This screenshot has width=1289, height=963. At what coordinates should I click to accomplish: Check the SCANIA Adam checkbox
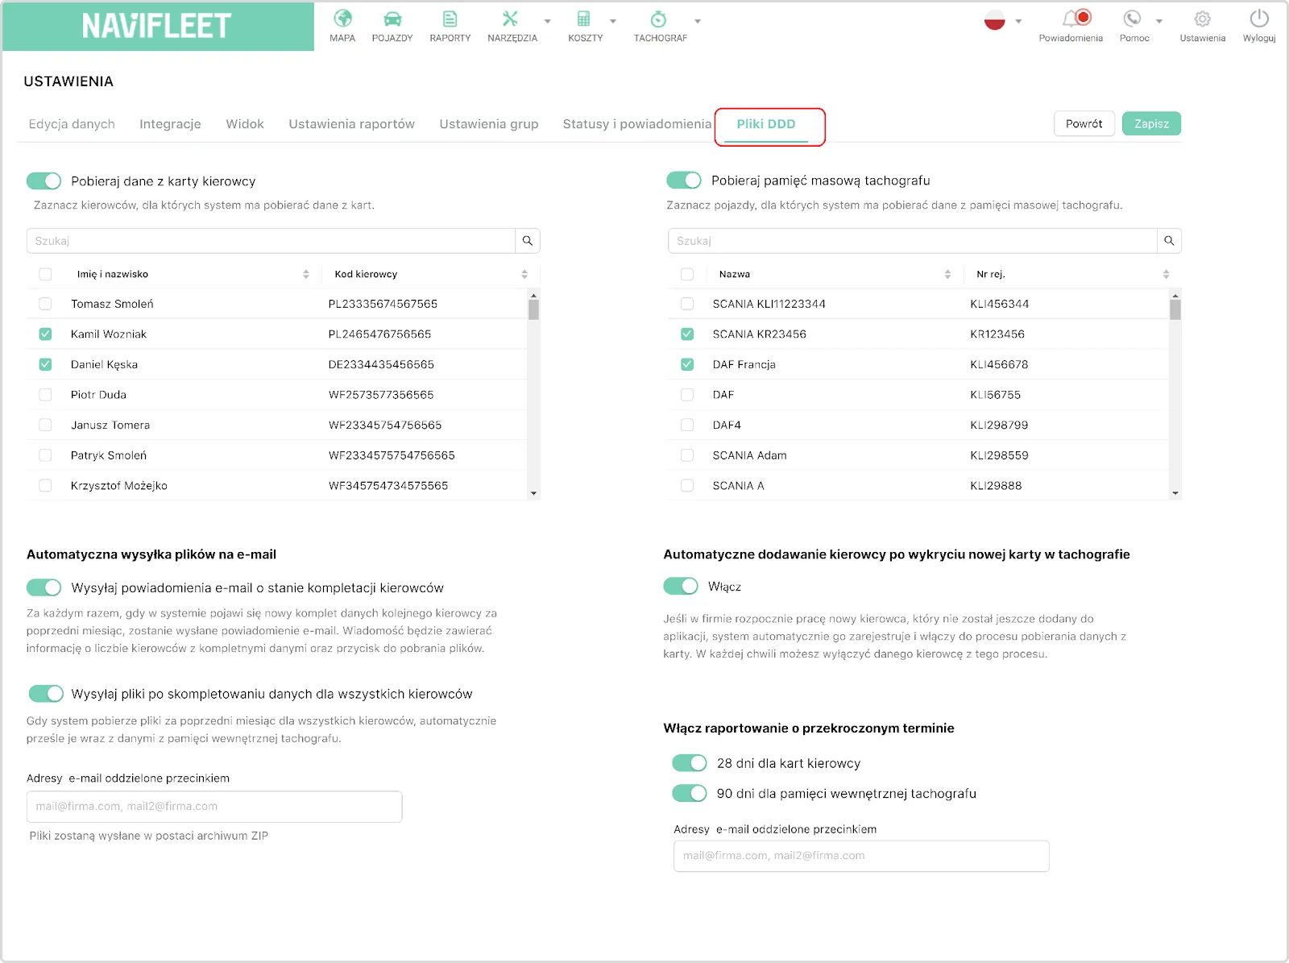point(687,455)
